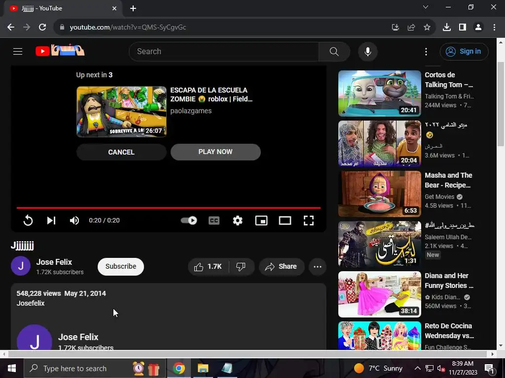Viewport: 505px width, 378px height.
Task: Enable miniplayer mode icon
Action: tap(261, 220)
